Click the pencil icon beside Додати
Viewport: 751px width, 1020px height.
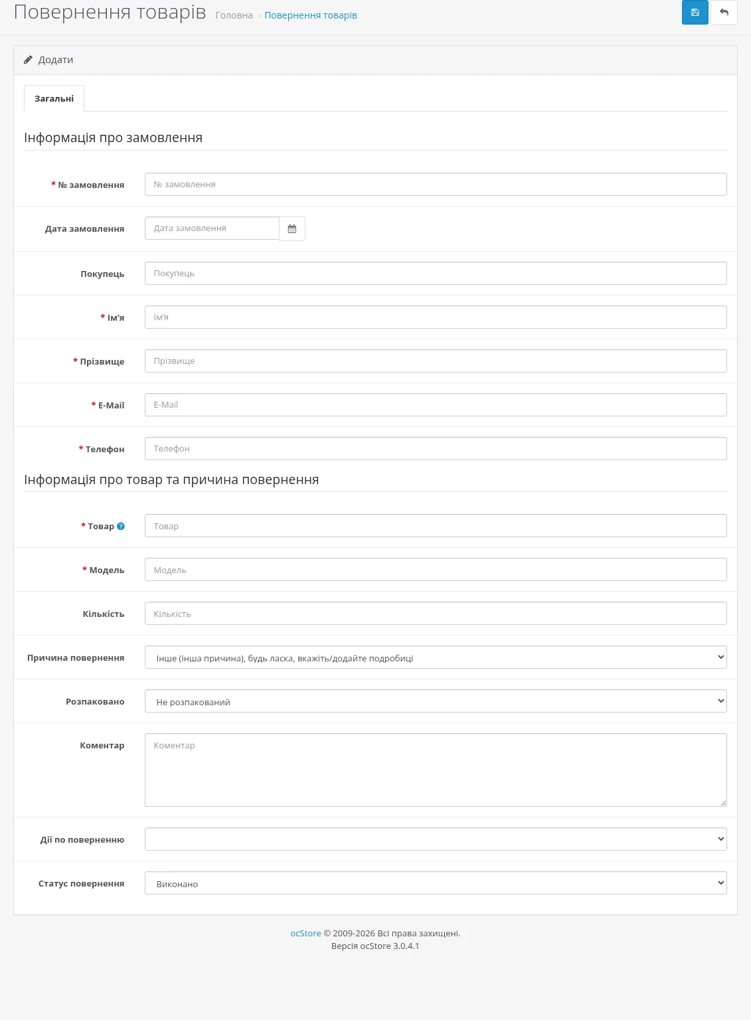[x=28, y=60]
